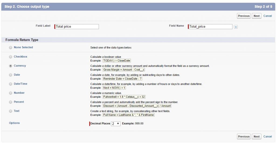276x143 pixels.
Task: Choose the Checkbox return type option
Action: [x=11, y=57]
